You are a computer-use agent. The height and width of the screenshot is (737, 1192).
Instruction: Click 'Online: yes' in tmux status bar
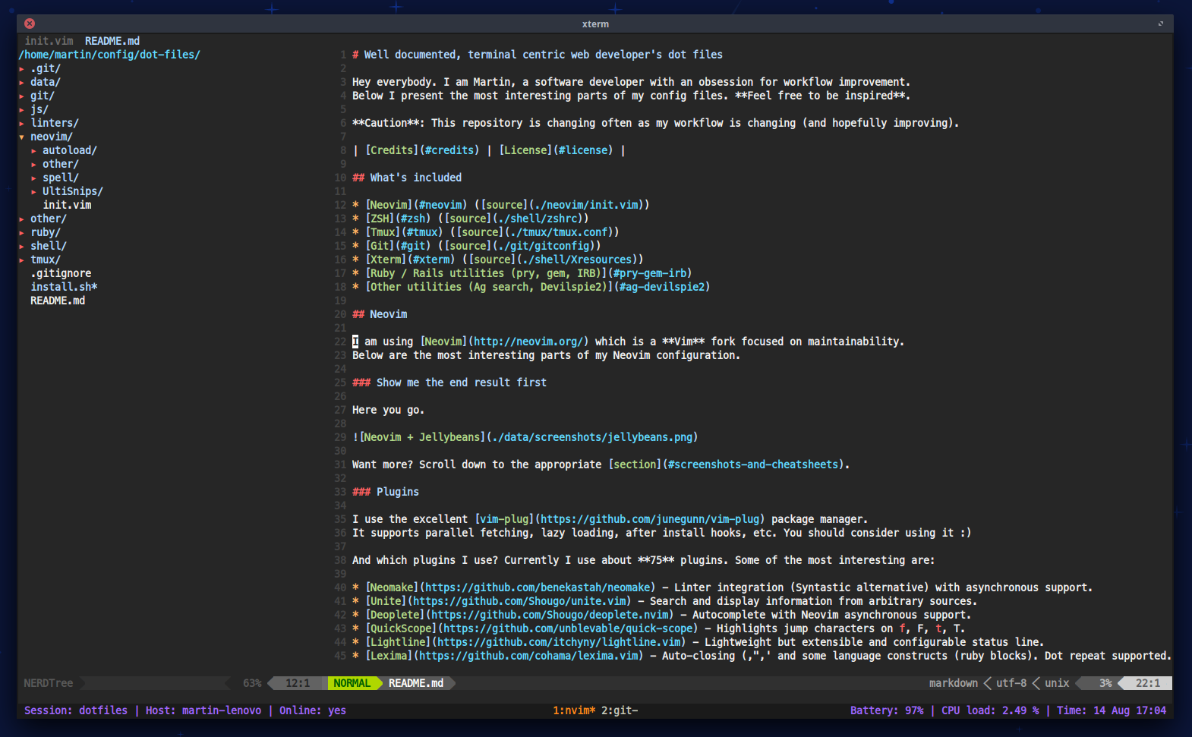click(x=313, y=710)
